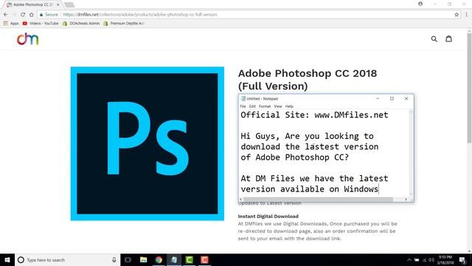Screen dimensions: 472x266
Task: Click text 'Official Site: www.DMfiles.net' in Notepad
Action: [314, 115]
